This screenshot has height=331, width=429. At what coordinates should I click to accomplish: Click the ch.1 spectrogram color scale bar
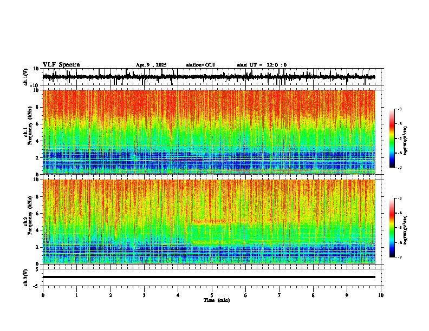(x=392, y=138)
